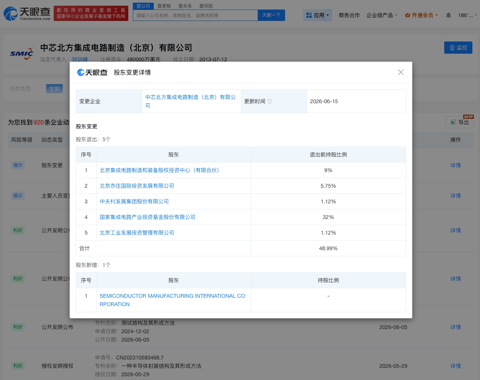Open 北京集成电路制造和装备股权投资中心 shareholder link
The image size is (480, 380).
[159, 170]
